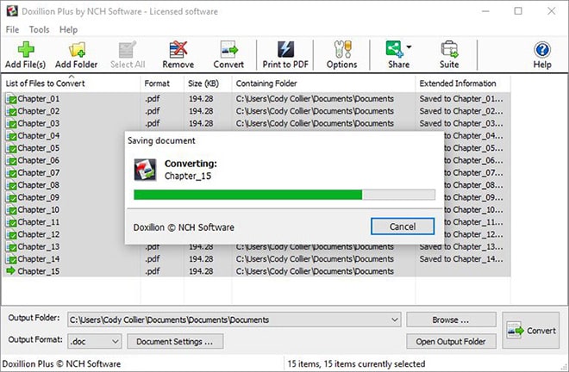This screenshot has width=569, height=372.
Task: Click the Help toolbar icon
Action: point(542,50)
